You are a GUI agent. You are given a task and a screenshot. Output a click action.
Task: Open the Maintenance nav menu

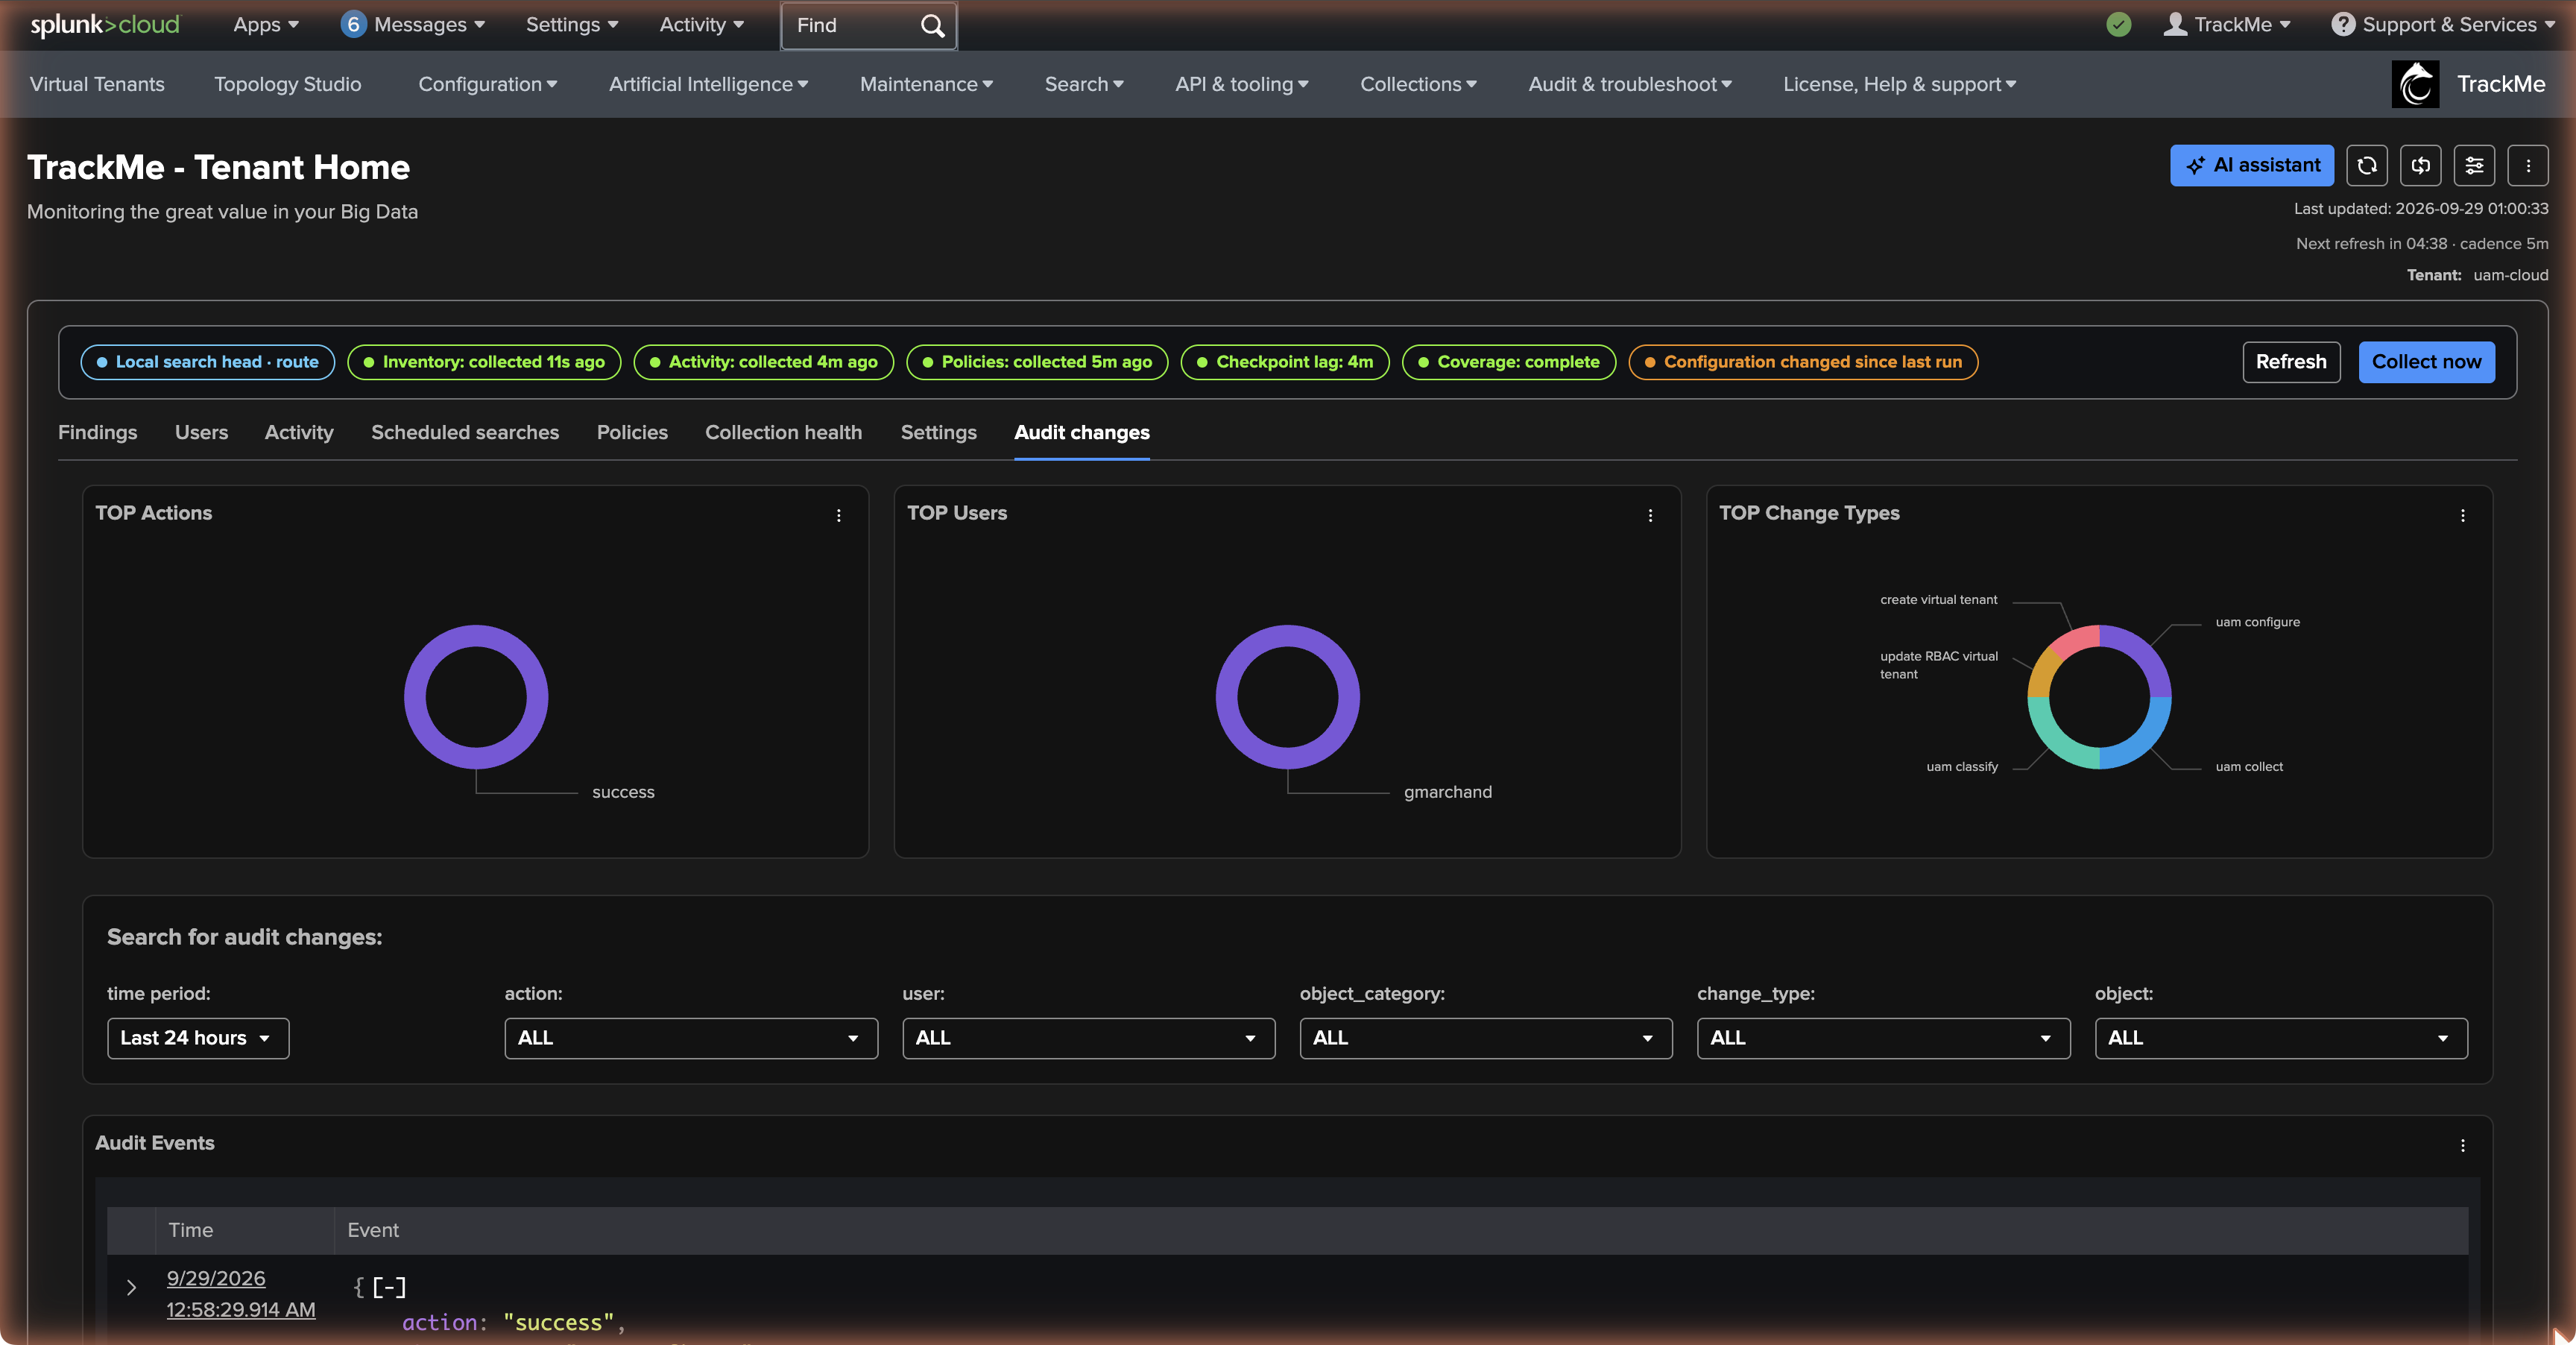tap(927, 84)
